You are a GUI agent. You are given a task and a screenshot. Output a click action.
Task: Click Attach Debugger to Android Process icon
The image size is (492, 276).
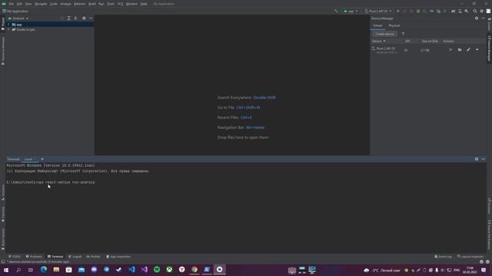point(438,11)
